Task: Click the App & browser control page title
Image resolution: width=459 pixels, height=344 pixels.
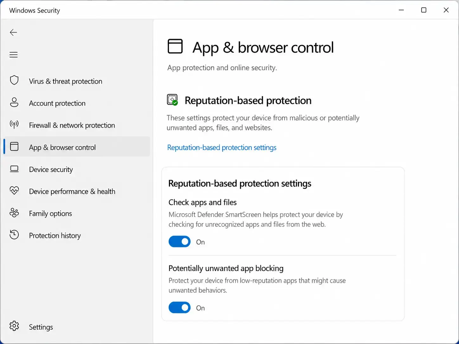Action: (263, 48)
